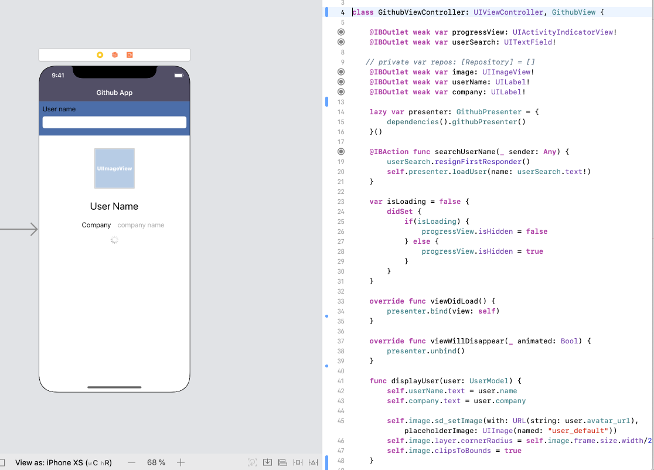Image resolution: width=654 pixels, height=470 pixels.
Task: Click line number 41 in the gutter
Action: point(340,381)
